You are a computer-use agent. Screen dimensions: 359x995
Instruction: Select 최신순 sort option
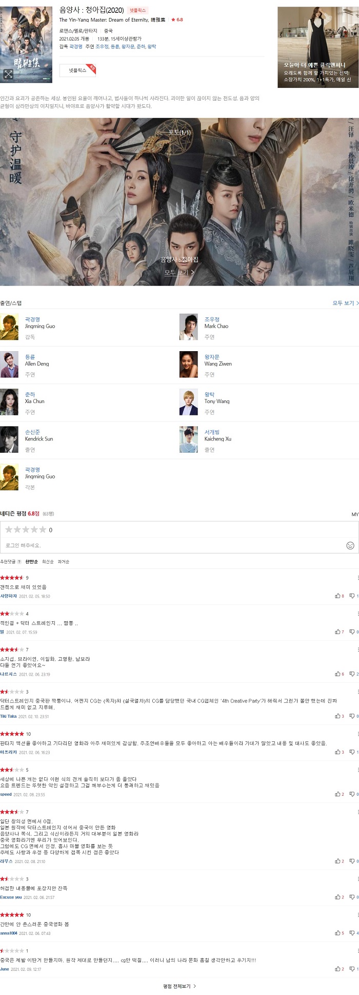48,562
